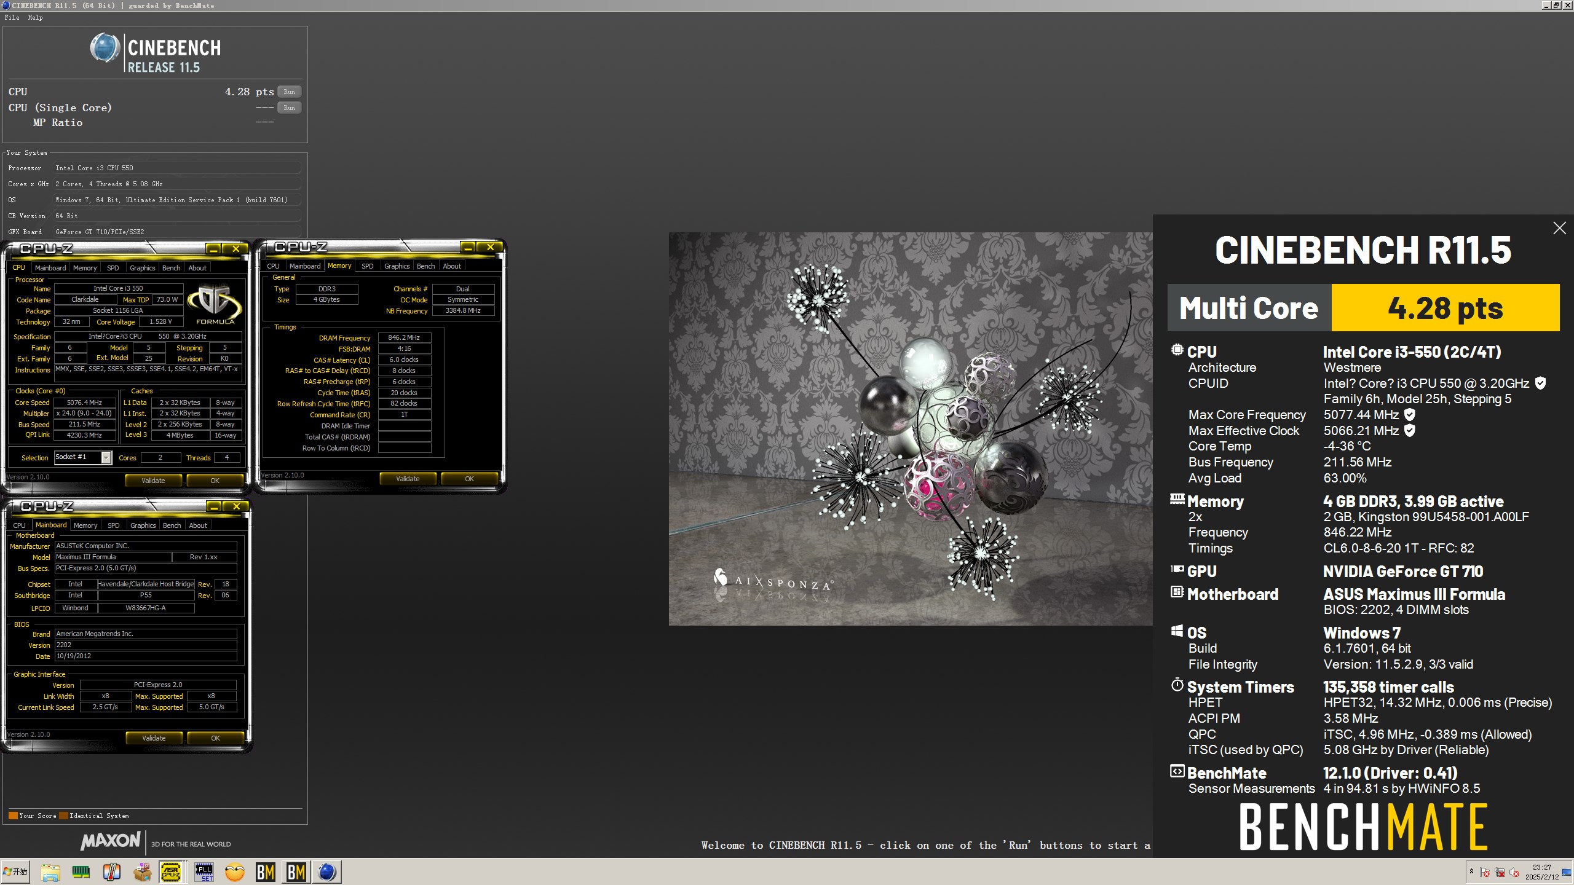Open Bench tab in the processor CPU-Z window

171,268
